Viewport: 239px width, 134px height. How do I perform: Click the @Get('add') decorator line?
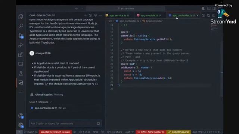129,64
